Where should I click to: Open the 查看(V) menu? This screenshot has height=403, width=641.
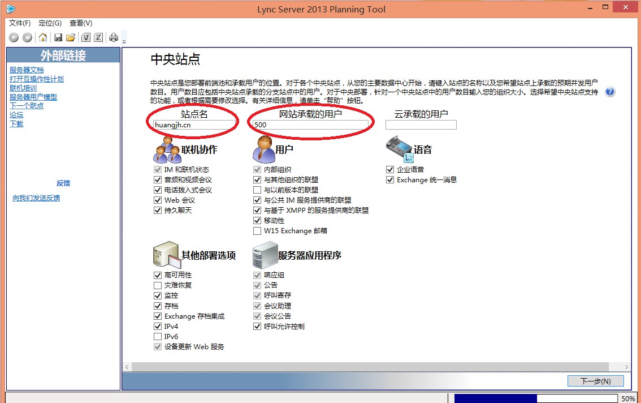click(x=81, y=23)
